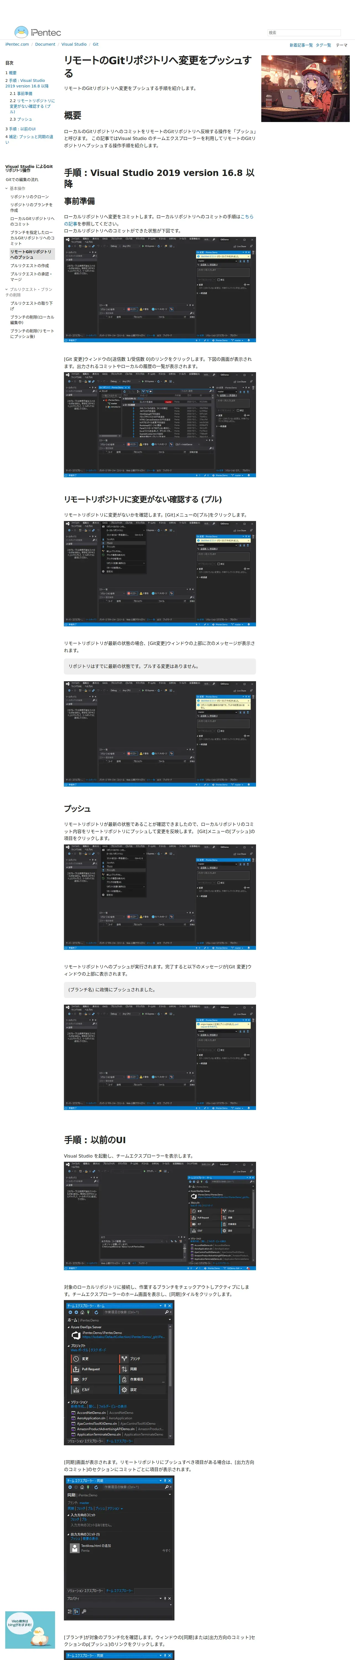Screen dimensions: 355x1660
Task: Click the iPentec penguin logo
Action: point(37,32)
